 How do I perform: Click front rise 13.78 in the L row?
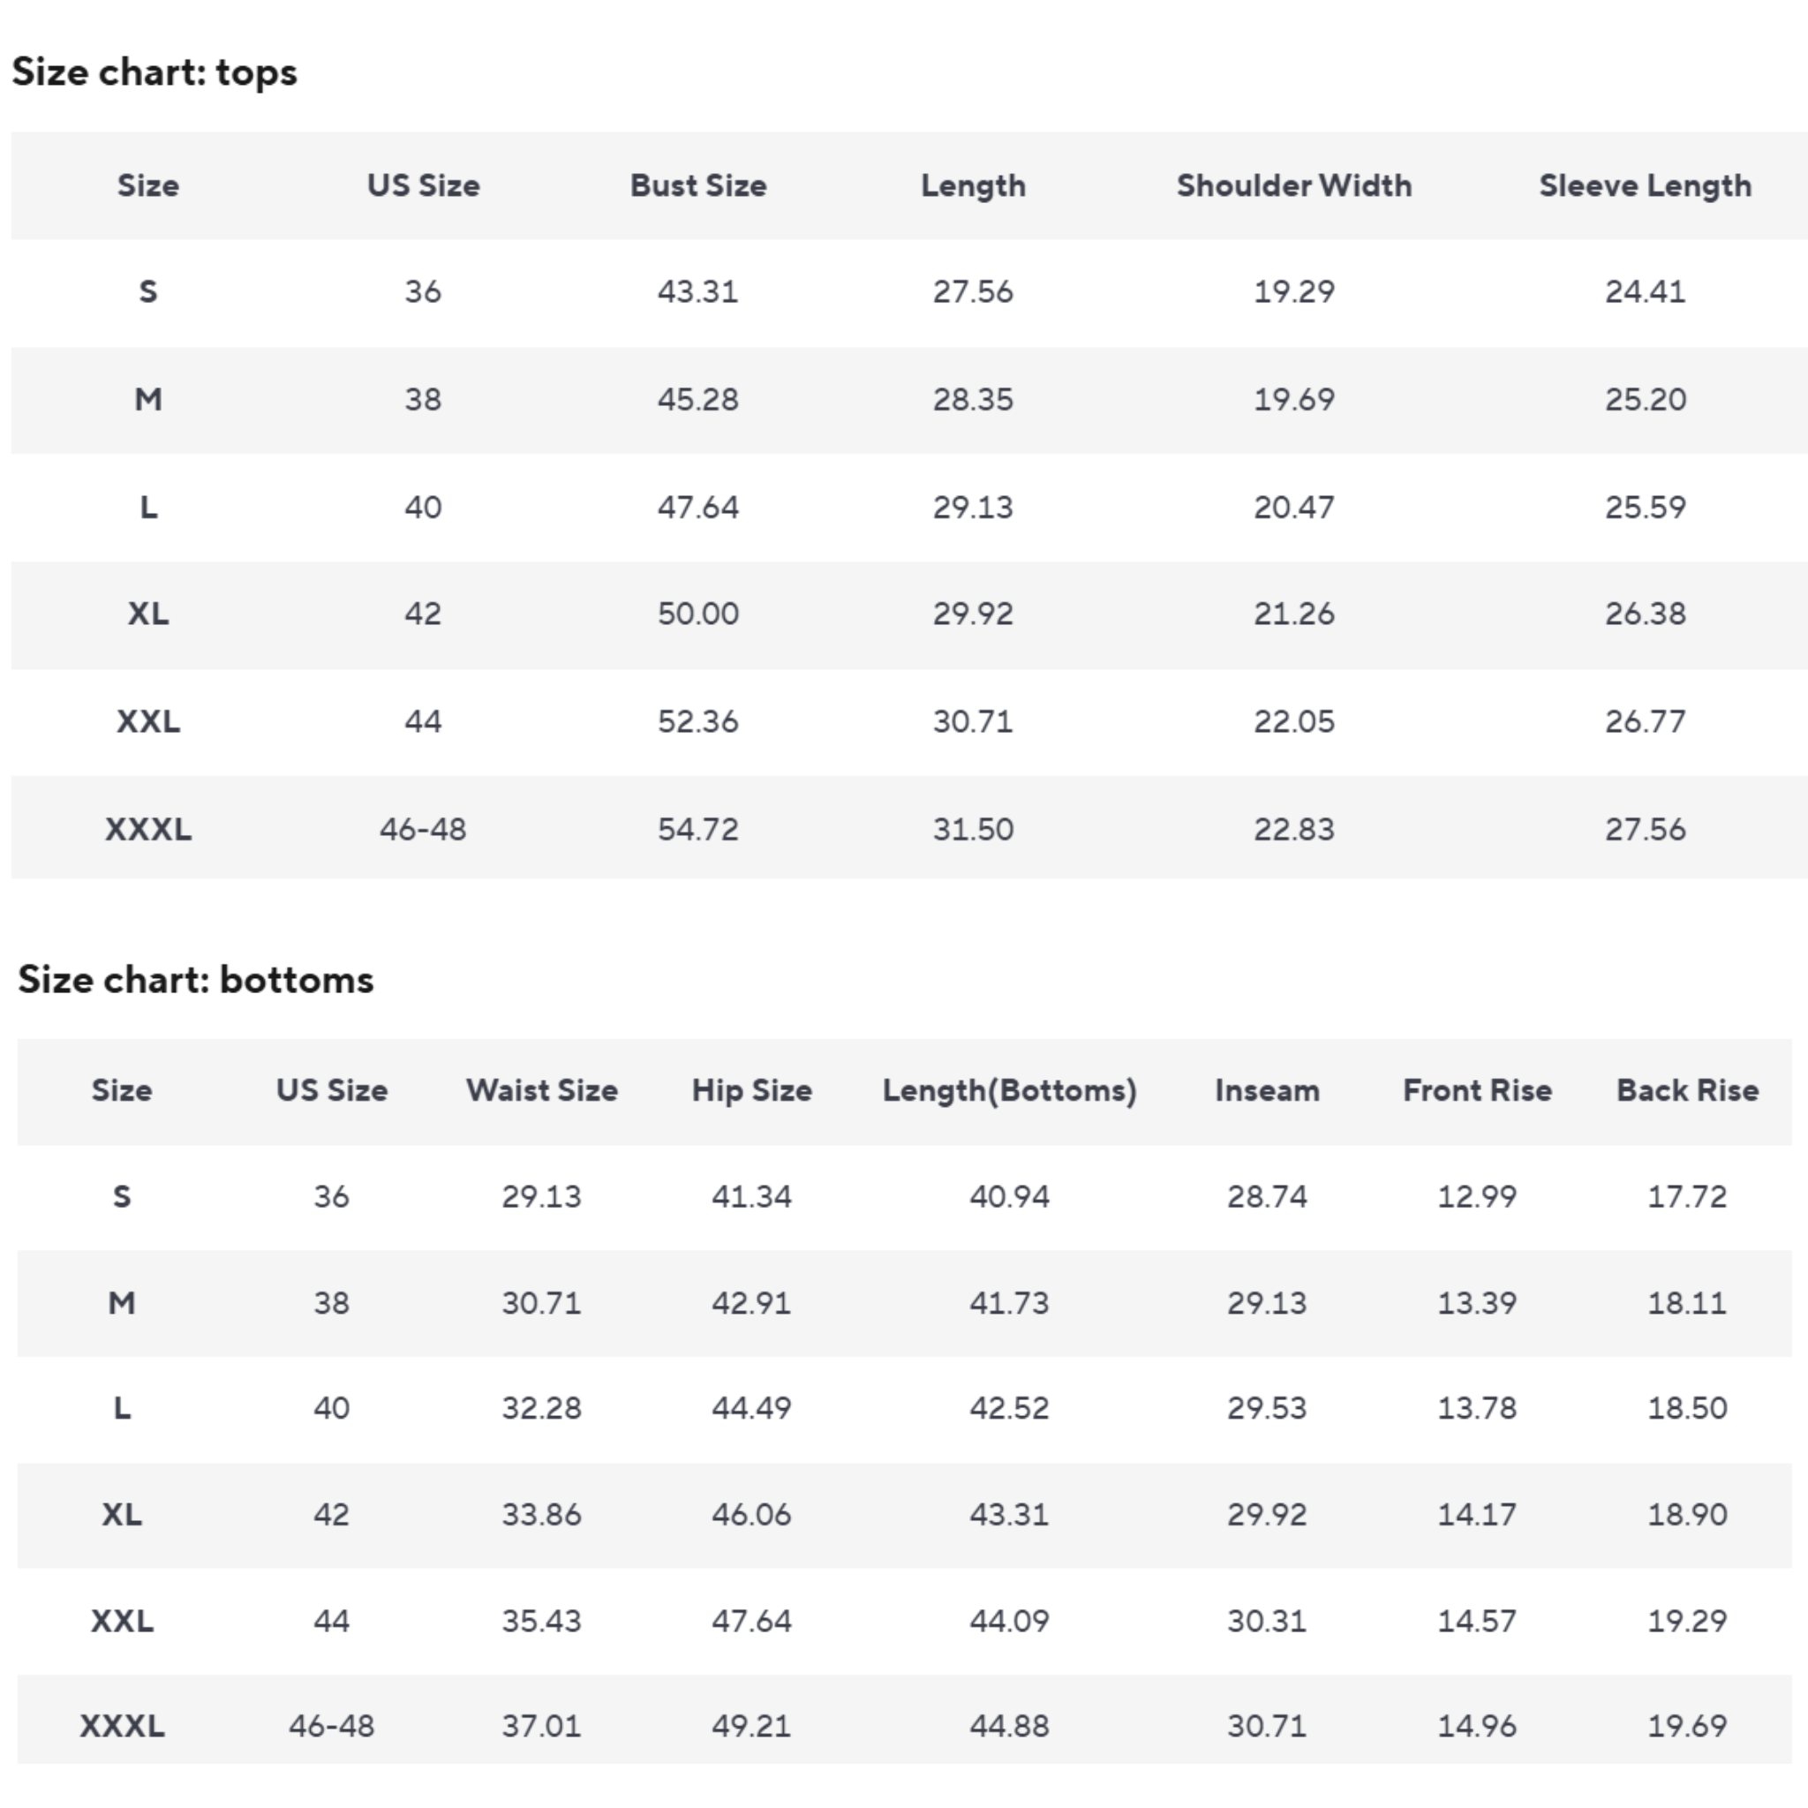(1477, 1407)
